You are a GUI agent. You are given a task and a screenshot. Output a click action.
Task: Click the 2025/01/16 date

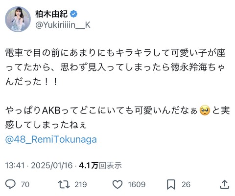pos(52,166)
